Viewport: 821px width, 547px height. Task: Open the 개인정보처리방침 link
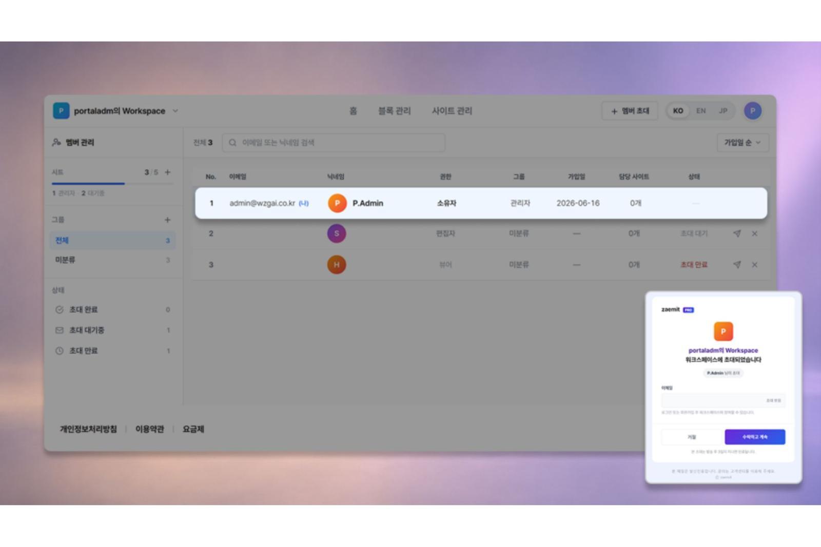[x=88, y=429]
